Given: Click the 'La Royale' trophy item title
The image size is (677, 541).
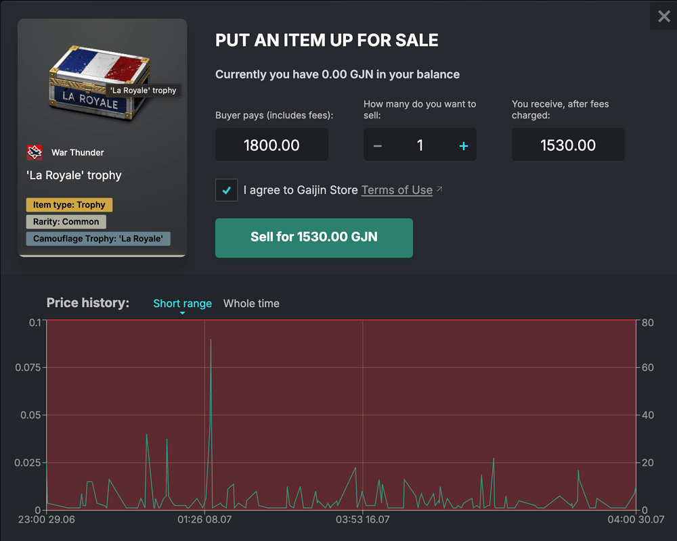Looking at the screenshot, I should pyautogui.click(x=74, y=175).
